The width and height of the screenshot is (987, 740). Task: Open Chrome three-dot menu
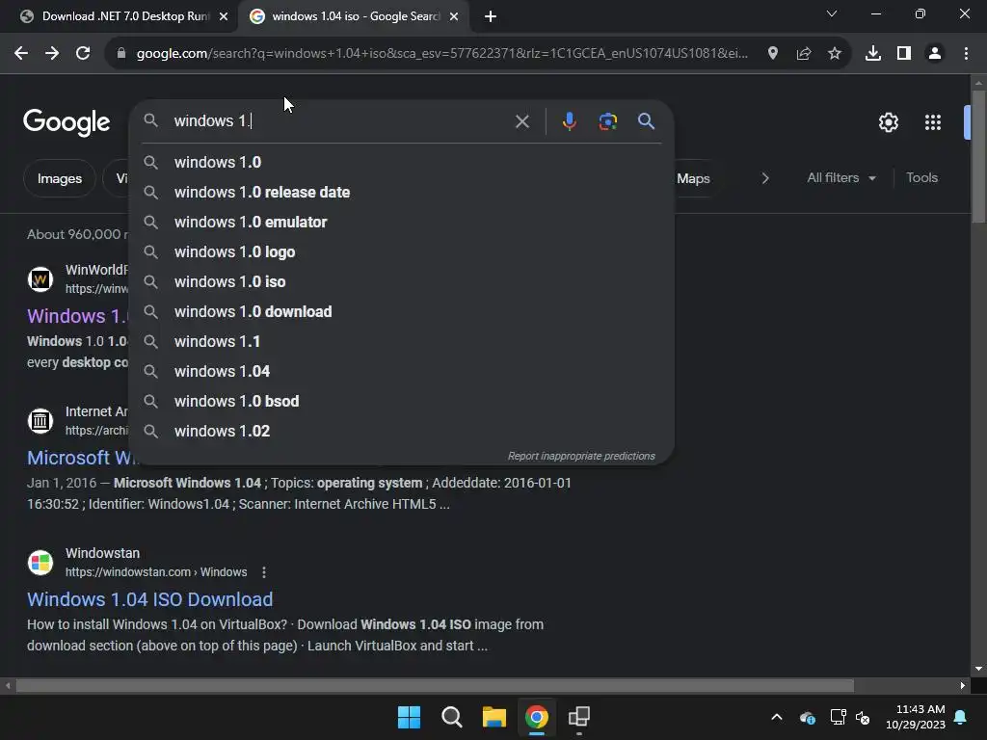coord(966,54)
